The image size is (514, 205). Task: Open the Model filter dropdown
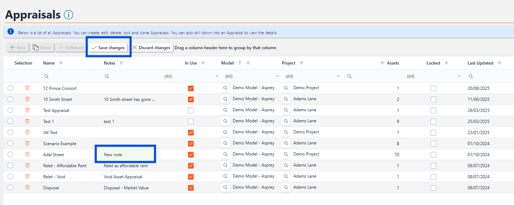278,76
